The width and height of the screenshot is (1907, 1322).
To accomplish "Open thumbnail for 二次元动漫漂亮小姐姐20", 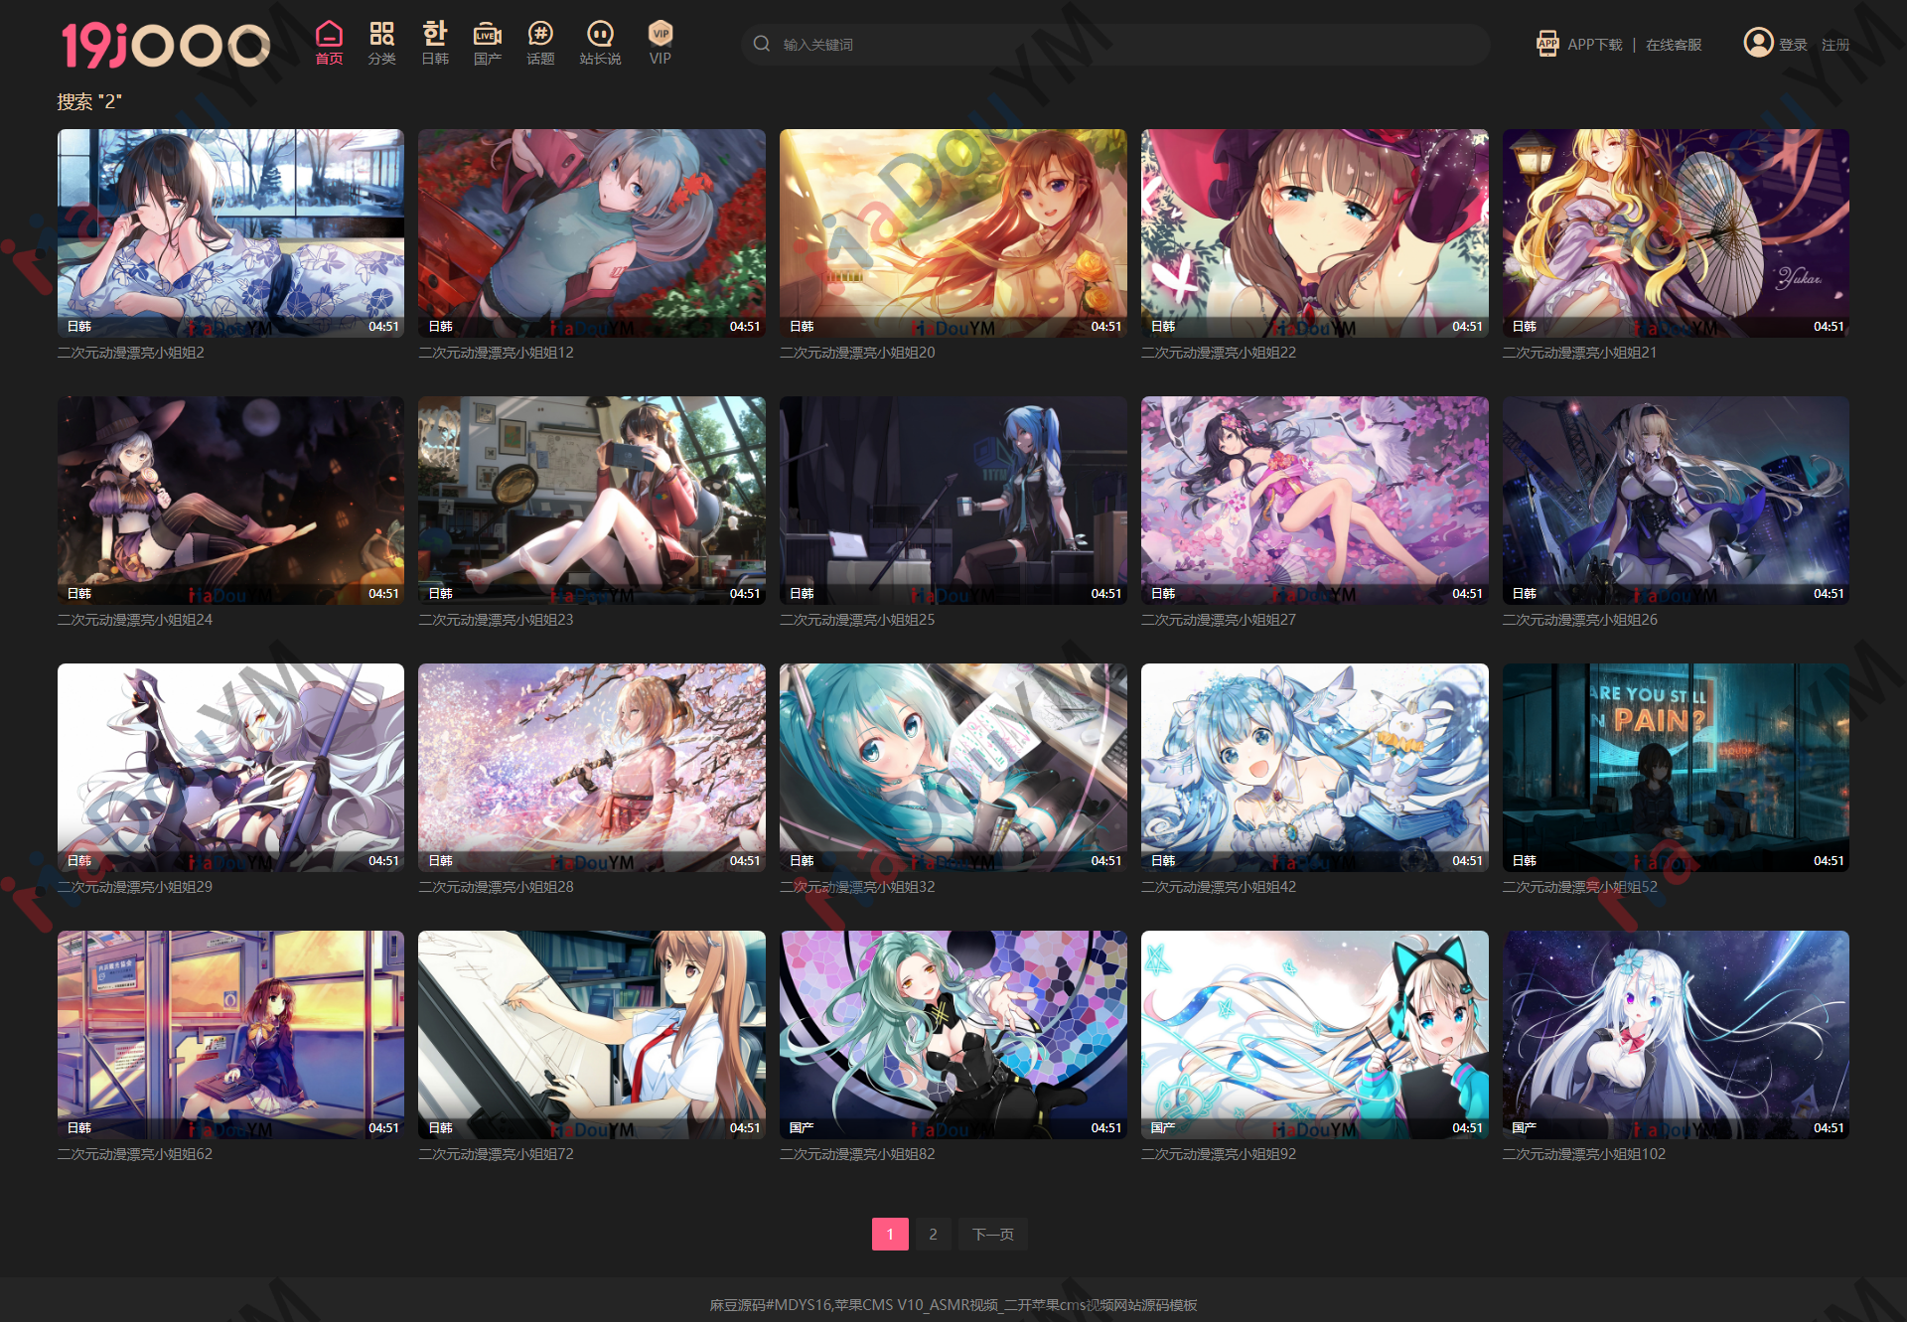I will pos(953,233).
